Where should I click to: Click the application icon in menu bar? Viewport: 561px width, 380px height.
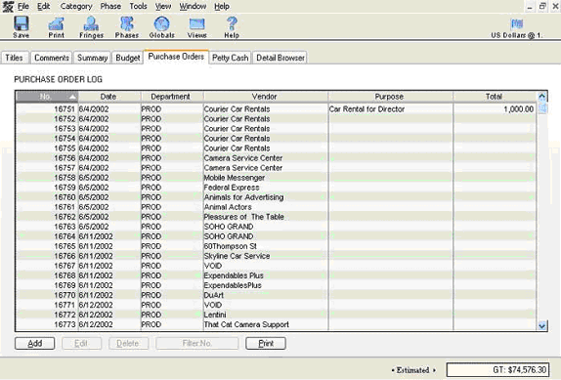[x=8, y=7]
